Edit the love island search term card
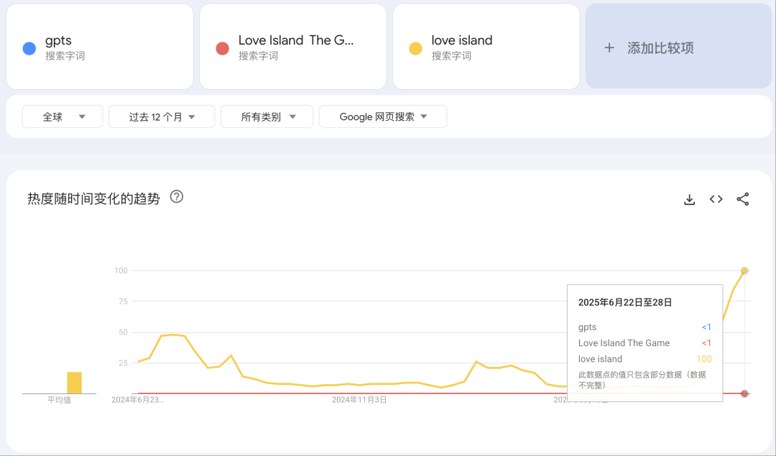This screenshot has width=776, height=456. click(486, 47)
